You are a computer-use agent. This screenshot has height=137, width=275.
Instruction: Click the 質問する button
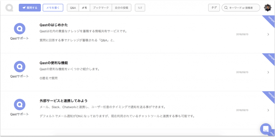(x=30, y=8)
